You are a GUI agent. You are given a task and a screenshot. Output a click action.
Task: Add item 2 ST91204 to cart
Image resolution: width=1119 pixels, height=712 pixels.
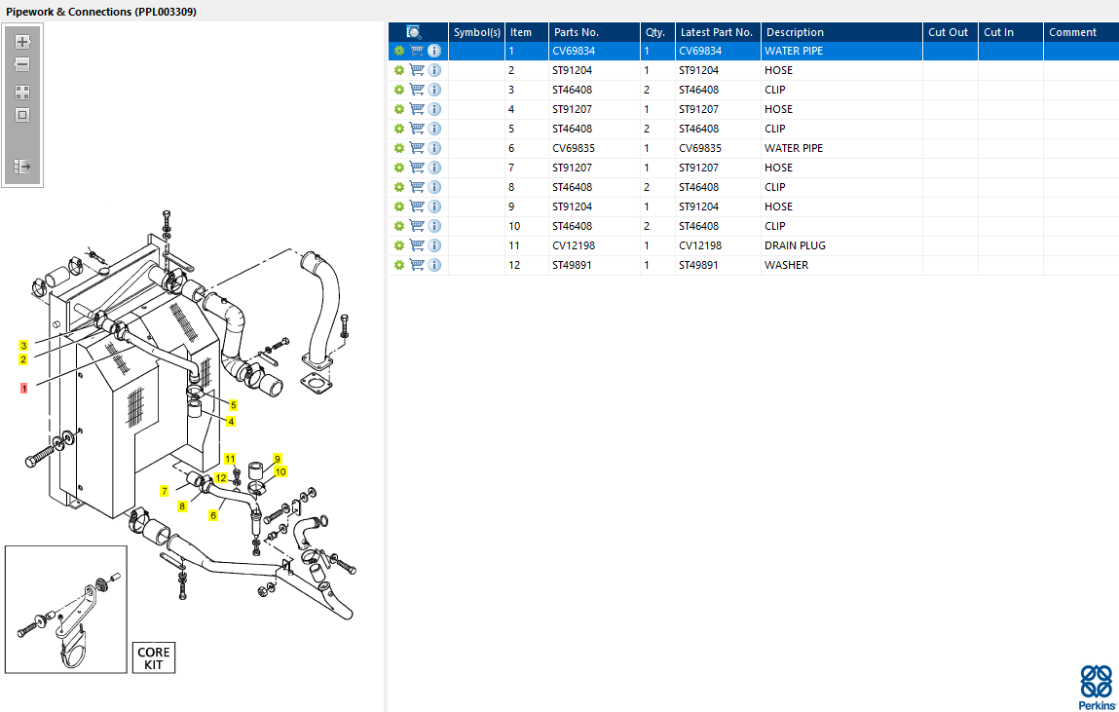[417, 70]
